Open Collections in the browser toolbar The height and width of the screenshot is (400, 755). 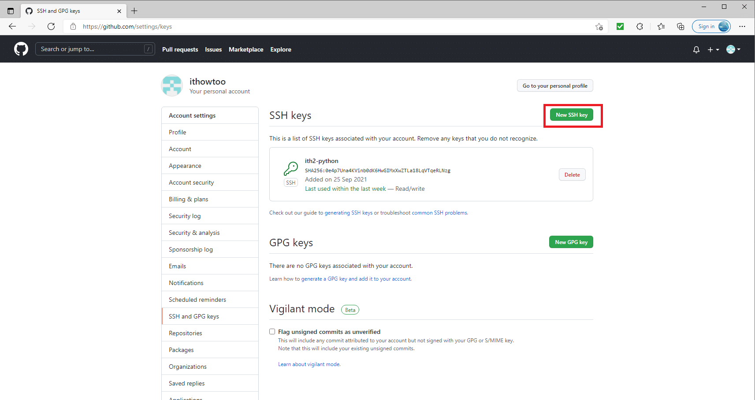click(x=680, y=26)
